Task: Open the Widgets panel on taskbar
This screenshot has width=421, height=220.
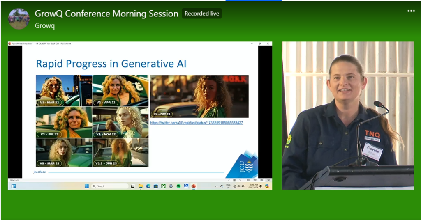Action: click(x=14, y=186)
